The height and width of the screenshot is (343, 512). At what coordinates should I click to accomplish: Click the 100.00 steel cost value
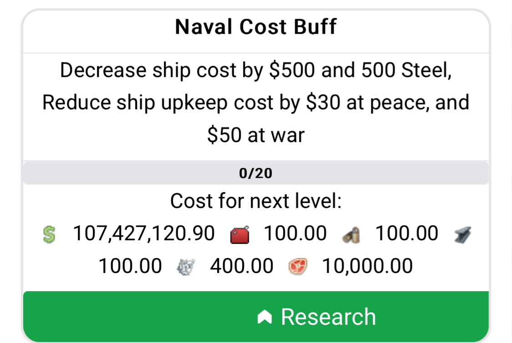pos(130,266)
